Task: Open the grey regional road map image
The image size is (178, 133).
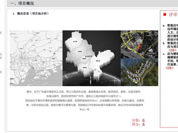Action: pos(36,58)
